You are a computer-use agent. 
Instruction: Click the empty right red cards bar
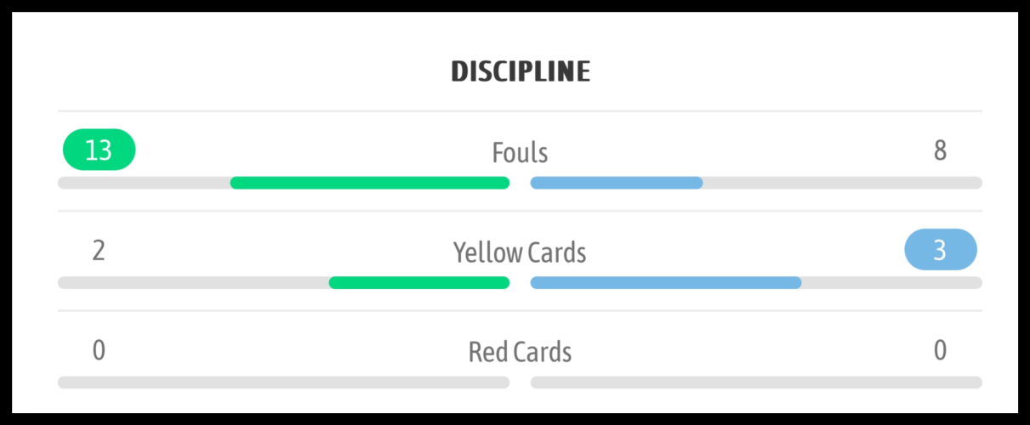click(x=756, y=382)
